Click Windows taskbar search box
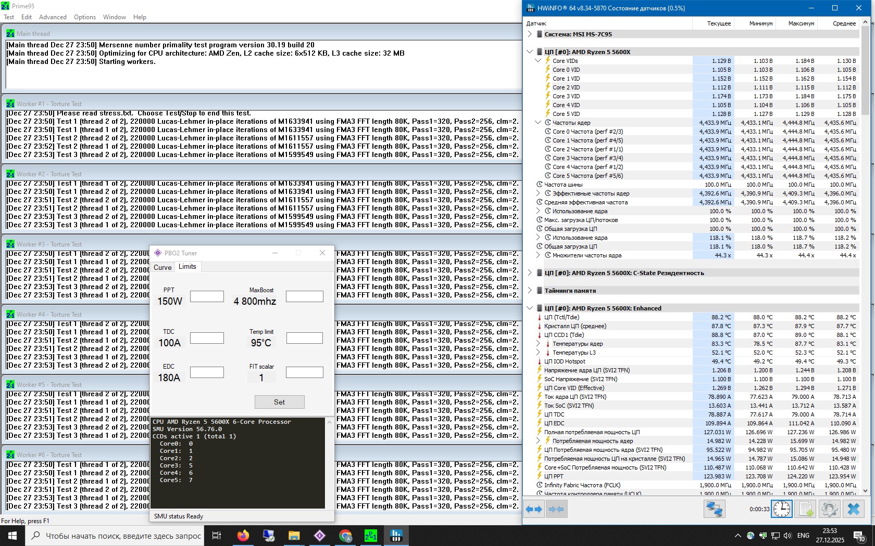875x546 pixels. coord(115,536)
